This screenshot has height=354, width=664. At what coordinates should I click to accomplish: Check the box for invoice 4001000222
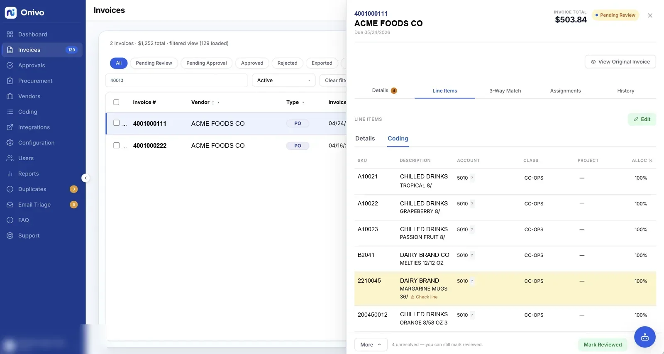point(116,145)
